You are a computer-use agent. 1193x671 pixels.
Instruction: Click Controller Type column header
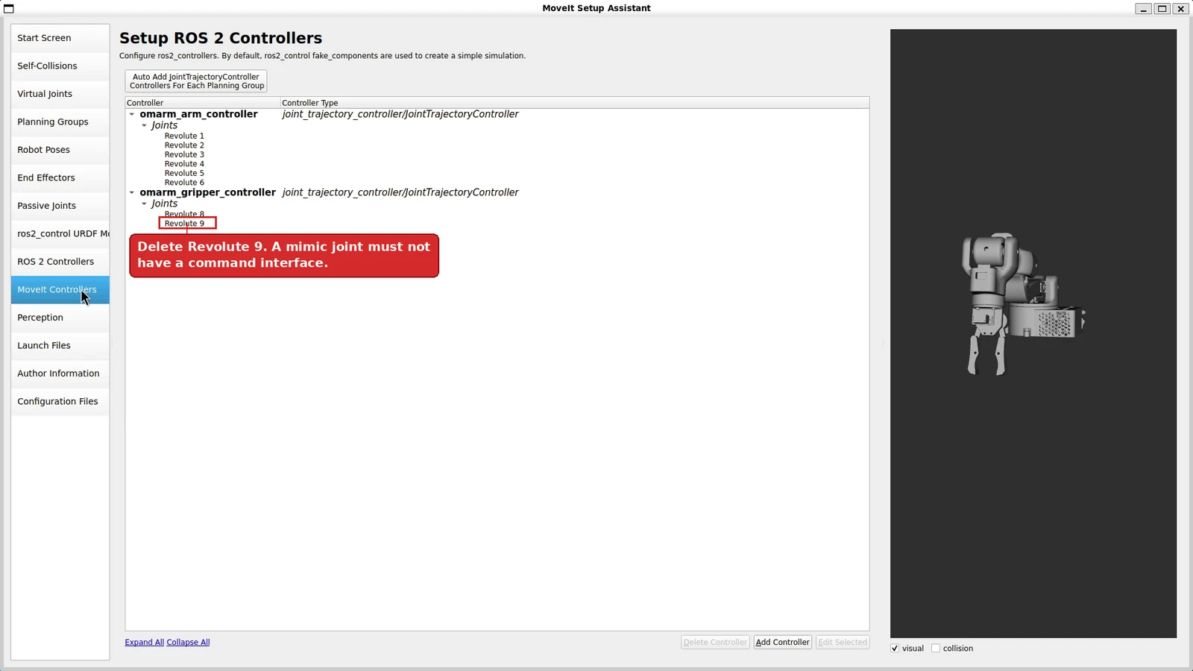point(574,103)
